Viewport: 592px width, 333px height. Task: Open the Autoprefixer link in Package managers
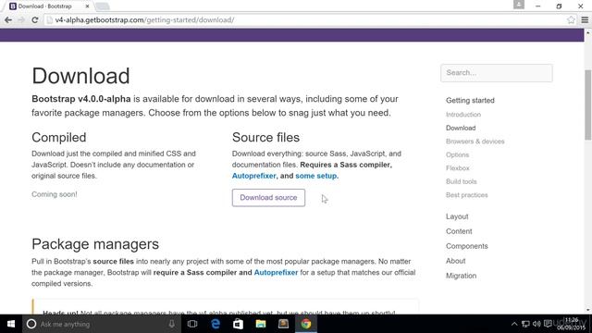276,272
